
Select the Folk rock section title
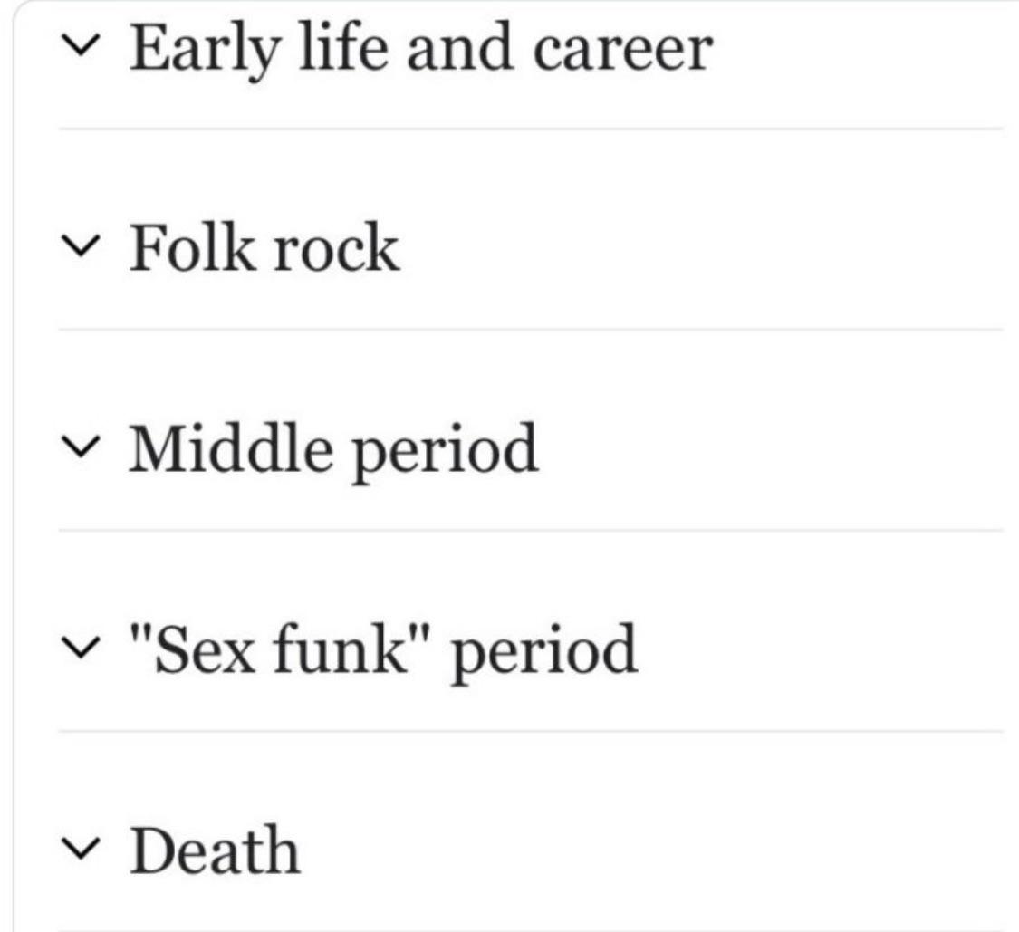pos(264,247)
